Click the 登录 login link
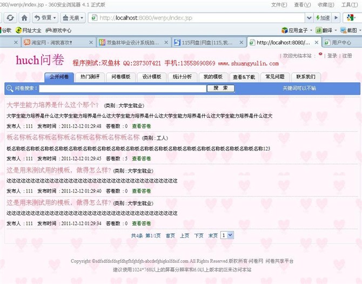The image size is (362, 284). [x=332, y=56]
